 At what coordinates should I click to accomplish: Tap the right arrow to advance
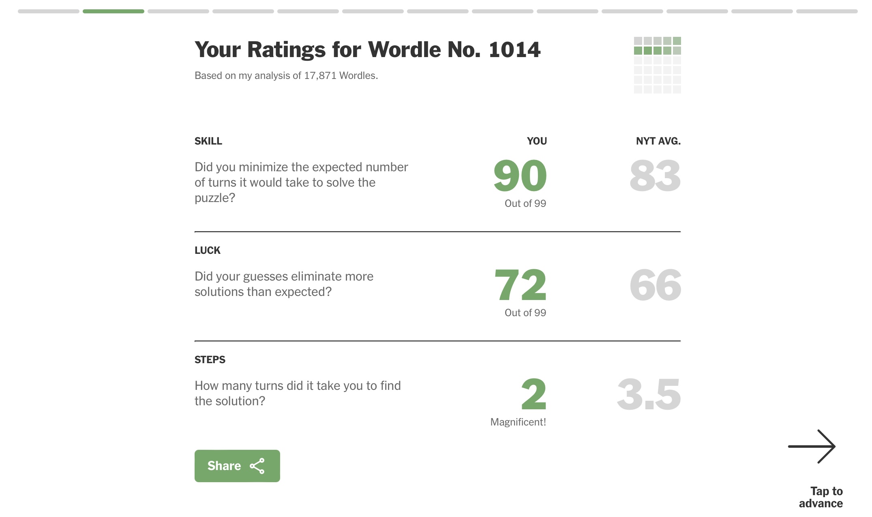coord(812,446)
